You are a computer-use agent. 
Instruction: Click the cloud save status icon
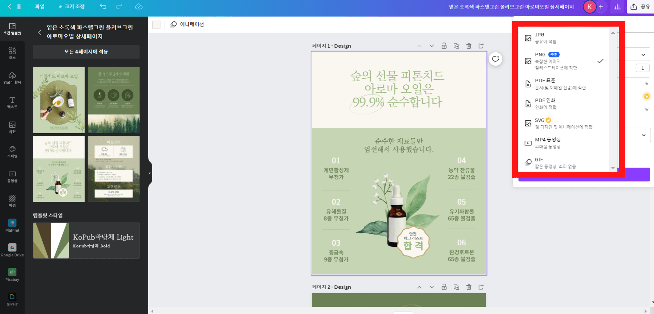pyautogui.click(x=139, y=6)
